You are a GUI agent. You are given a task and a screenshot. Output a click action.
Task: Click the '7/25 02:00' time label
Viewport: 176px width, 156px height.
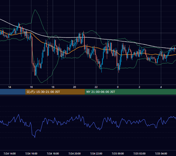coord(140,153)
